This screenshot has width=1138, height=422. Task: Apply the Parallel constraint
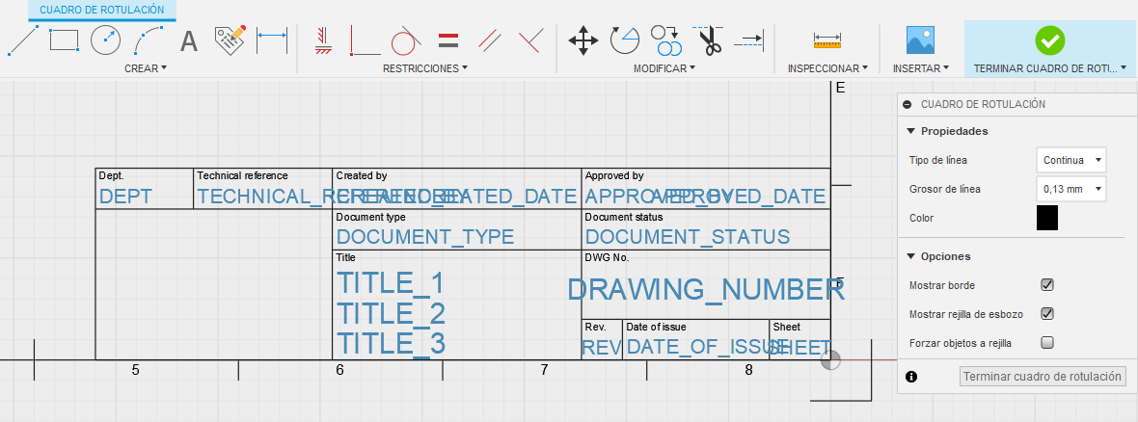(x=491, y=40)
